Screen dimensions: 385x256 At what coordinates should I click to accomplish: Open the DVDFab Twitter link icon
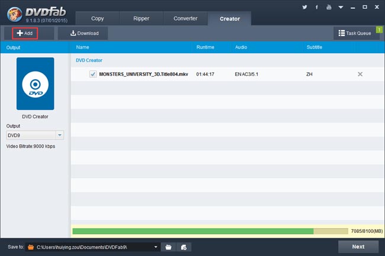tap(304, 7)
